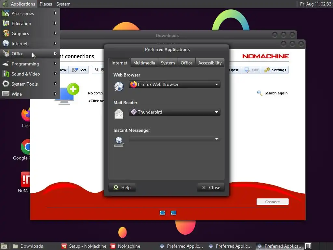Click the first Preferred Applic... taskbar entry
Screen dimensions: 333x250
(x=181, y=246)
